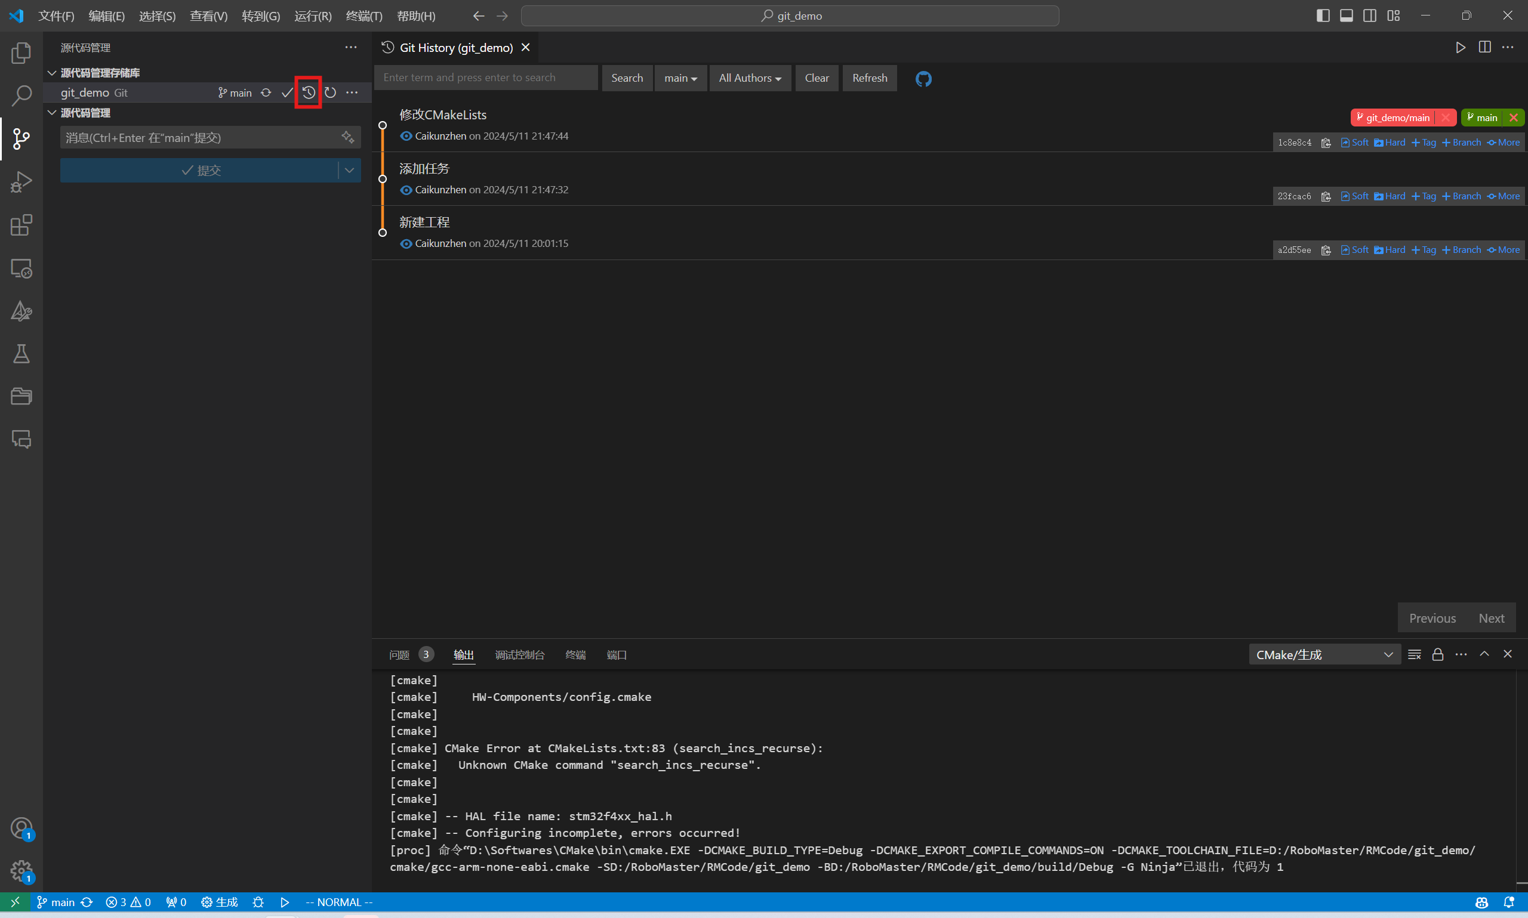The width and height of the screenshot is (1528, 918).
Task: Switch to the 问题 tab in panel
Action: tap(399, 654)
